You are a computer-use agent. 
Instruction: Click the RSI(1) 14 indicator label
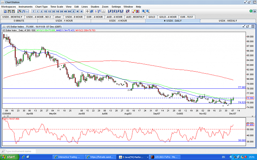[x=11, y=119]
